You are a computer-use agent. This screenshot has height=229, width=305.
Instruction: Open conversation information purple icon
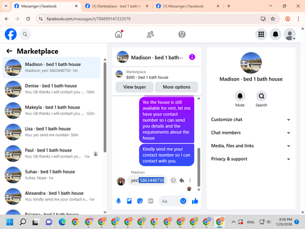pos(192,57)
